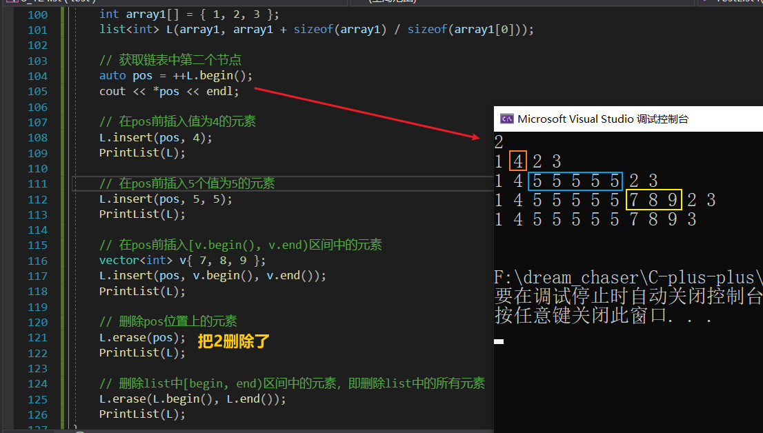Viewport: 763px width, 433px height.
Task: Click line number 117 in the gutter
Action: click(37, 276)
